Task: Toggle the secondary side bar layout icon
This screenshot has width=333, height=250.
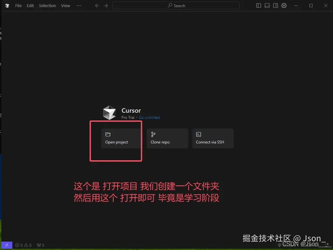Action: (x=276, y=6)
